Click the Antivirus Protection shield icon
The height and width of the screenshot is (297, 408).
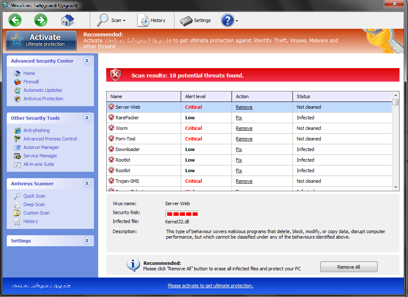(x=17, y=99)
